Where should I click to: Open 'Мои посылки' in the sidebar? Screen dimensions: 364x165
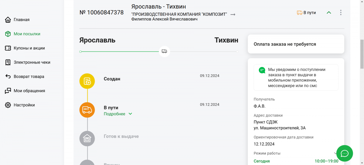coord(27,34)
